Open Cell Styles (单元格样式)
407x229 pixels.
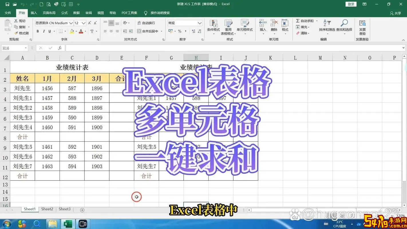tap(245, 27)
